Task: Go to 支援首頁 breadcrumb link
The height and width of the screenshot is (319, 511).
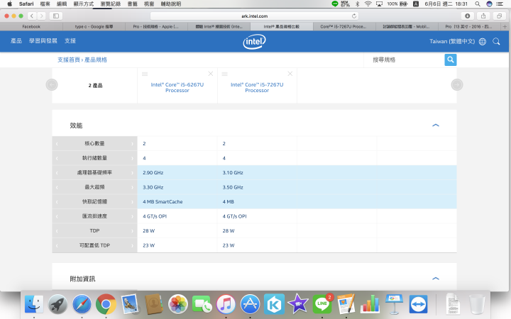Action: tap(69, 60)
